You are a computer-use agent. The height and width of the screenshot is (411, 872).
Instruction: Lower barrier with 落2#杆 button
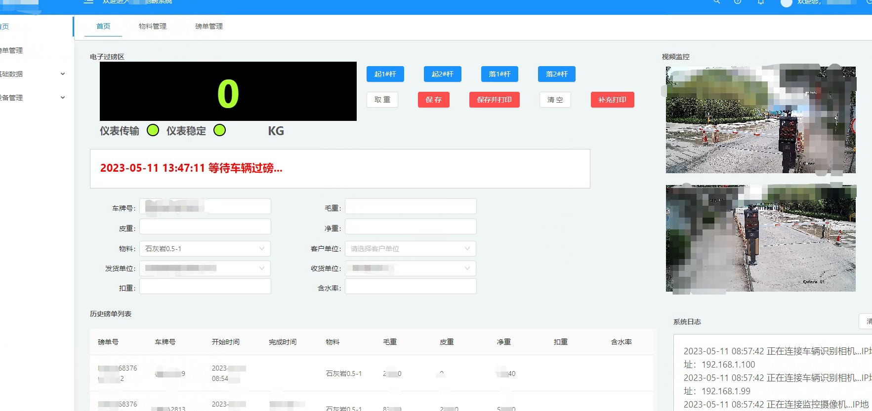pos(557,74)
